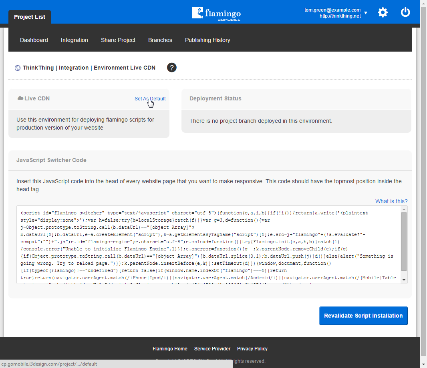Screen dimensions: 427x368
Task: Open settings via the gear icon
Action: [383, 12]
